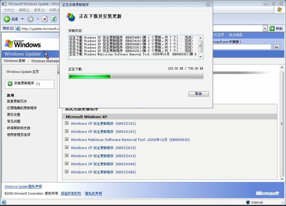Screen dimensions: 286x206
Task: Open the Windows Marketplace tab
Action: point(45,61)
